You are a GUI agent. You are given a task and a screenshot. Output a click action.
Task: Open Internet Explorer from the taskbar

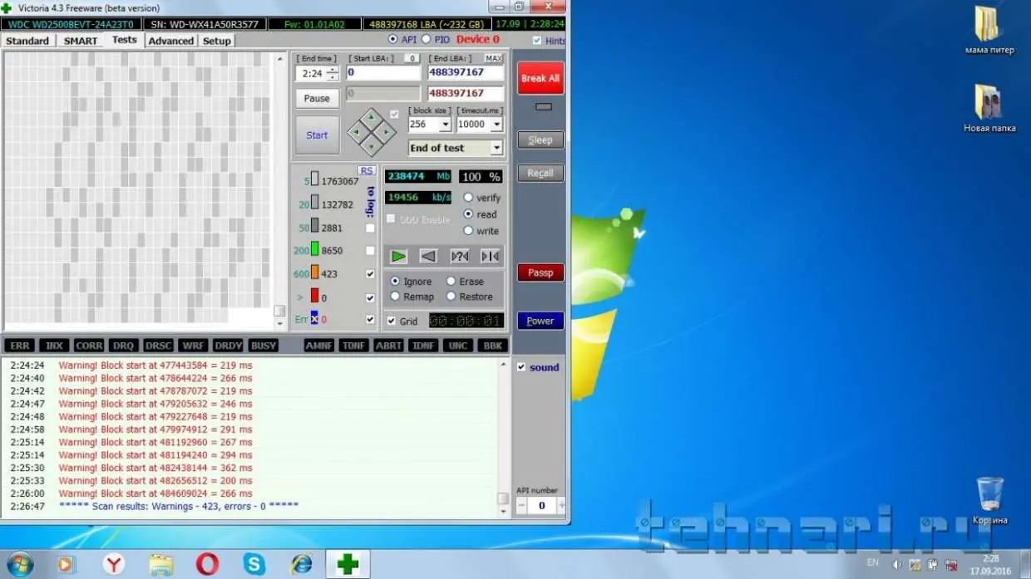(x=301, y=564)
